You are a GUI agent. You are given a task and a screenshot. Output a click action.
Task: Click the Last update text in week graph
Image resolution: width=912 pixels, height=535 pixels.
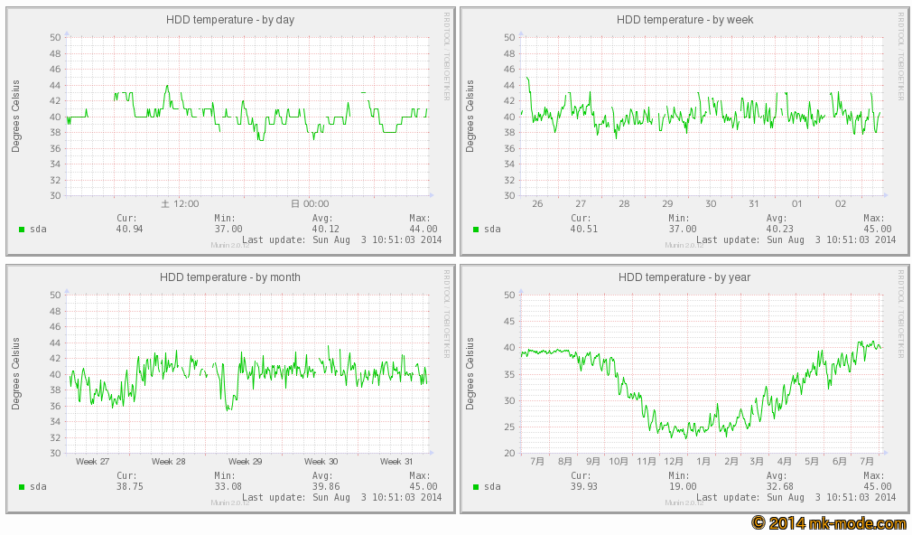(796, 239)
